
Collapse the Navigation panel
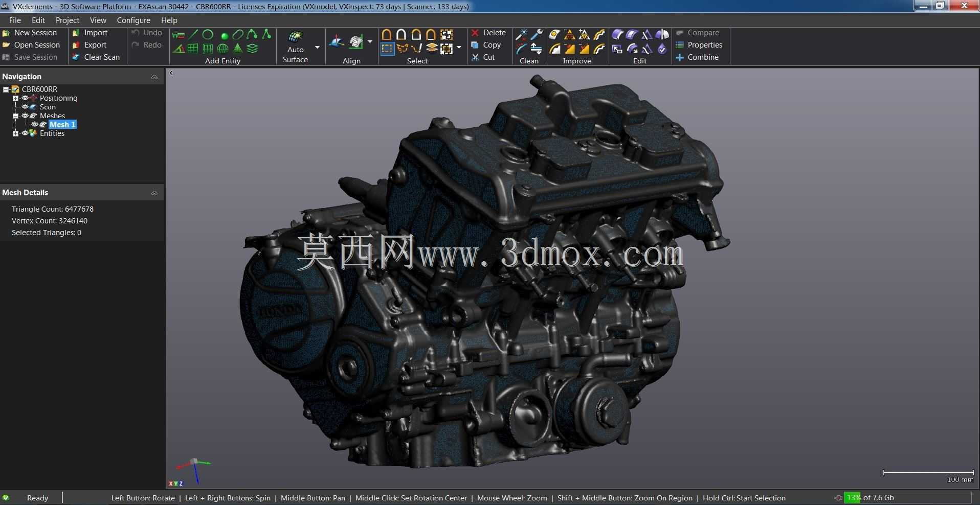click(154, 77)
